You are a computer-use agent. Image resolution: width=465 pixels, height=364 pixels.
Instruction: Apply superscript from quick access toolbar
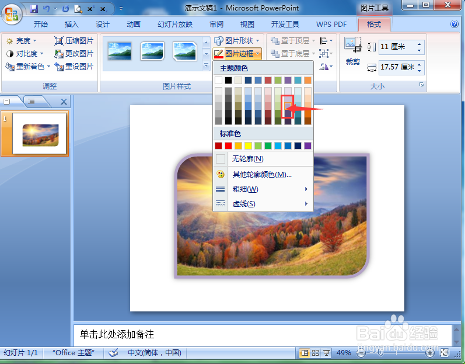(x=90, y=9)
